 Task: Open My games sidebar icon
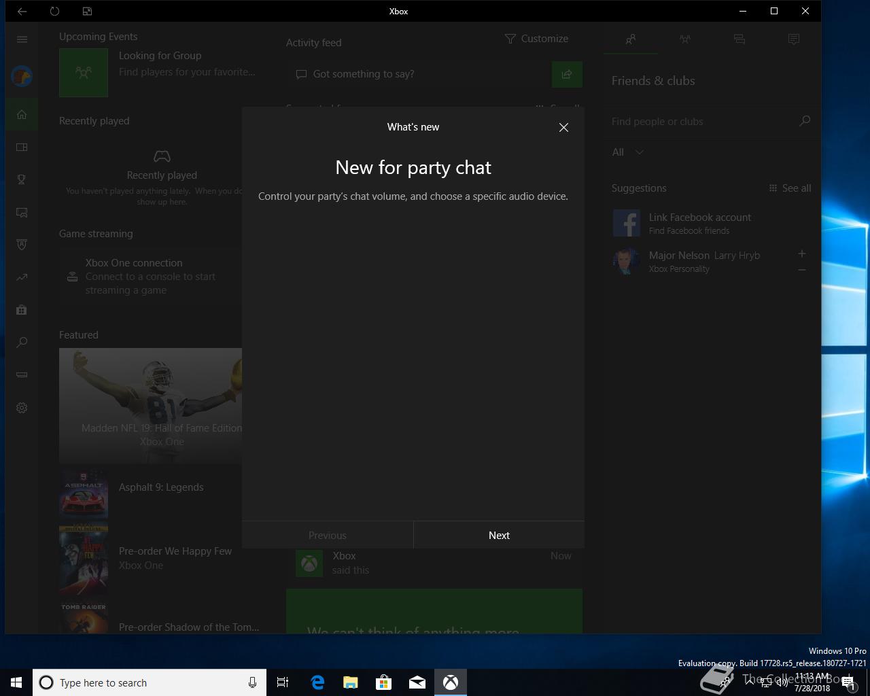(22, 147)
